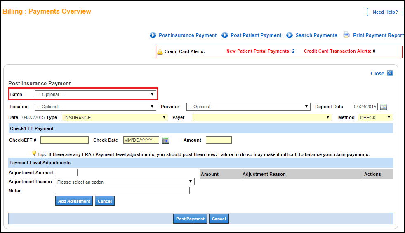Open the Location dropdown

[96, 107]
